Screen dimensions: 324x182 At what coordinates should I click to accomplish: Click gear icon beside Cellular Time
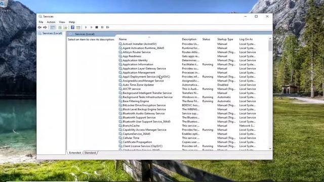(120, 138)
